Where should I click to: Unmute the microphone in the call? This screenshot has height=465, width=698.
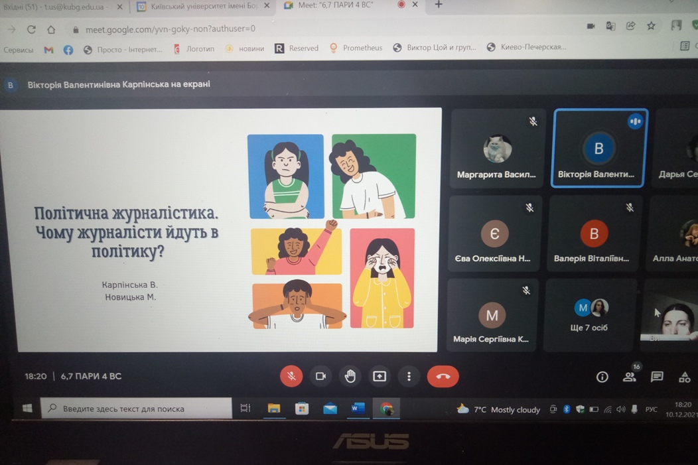point(291,376)
